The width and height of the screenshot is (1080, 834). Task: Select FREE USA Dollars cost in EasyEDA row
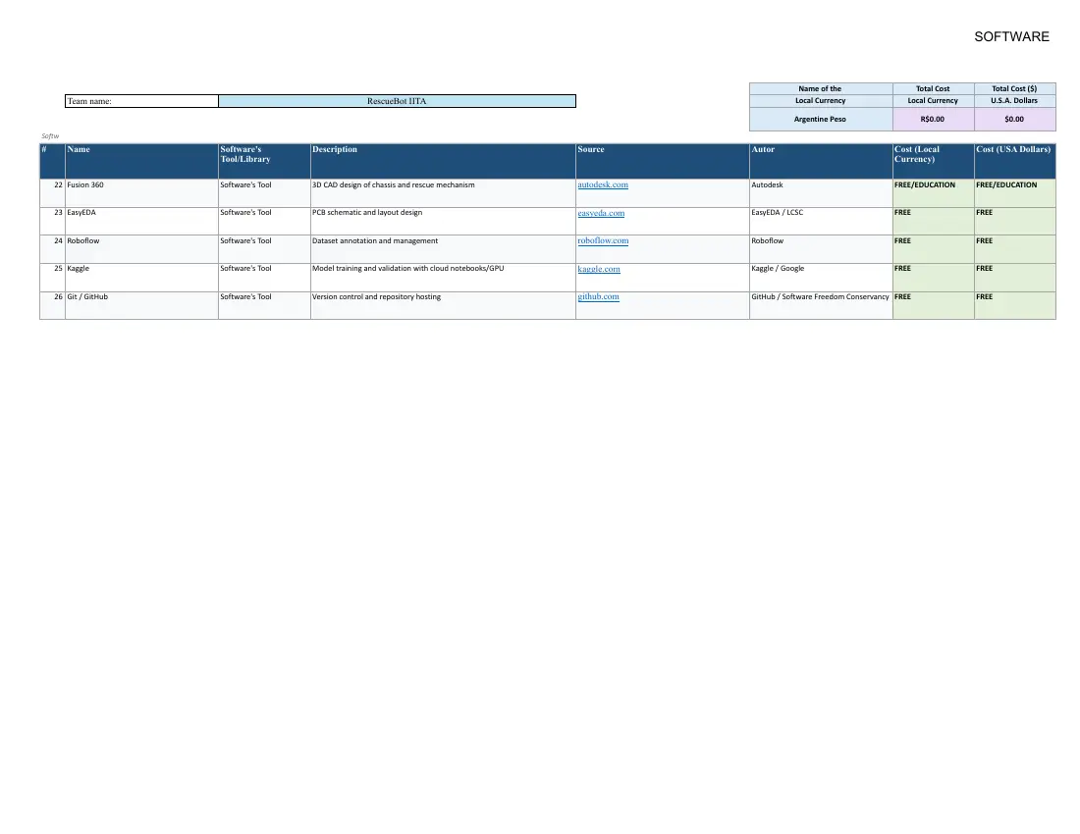click(x=1015, y=222)
